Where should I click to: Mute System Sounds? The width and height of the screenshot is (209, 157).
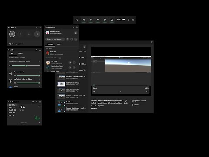(15, 75)
